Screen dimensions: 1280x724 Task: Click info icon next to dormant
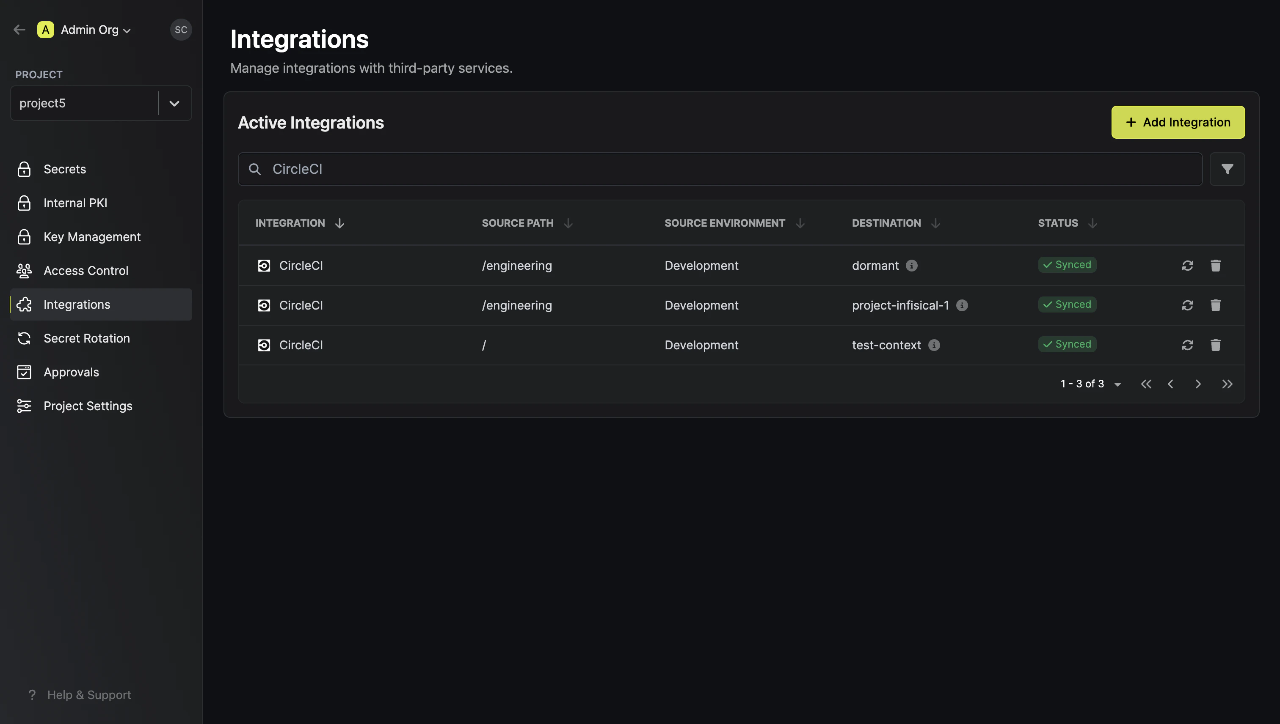click(912, 266)
